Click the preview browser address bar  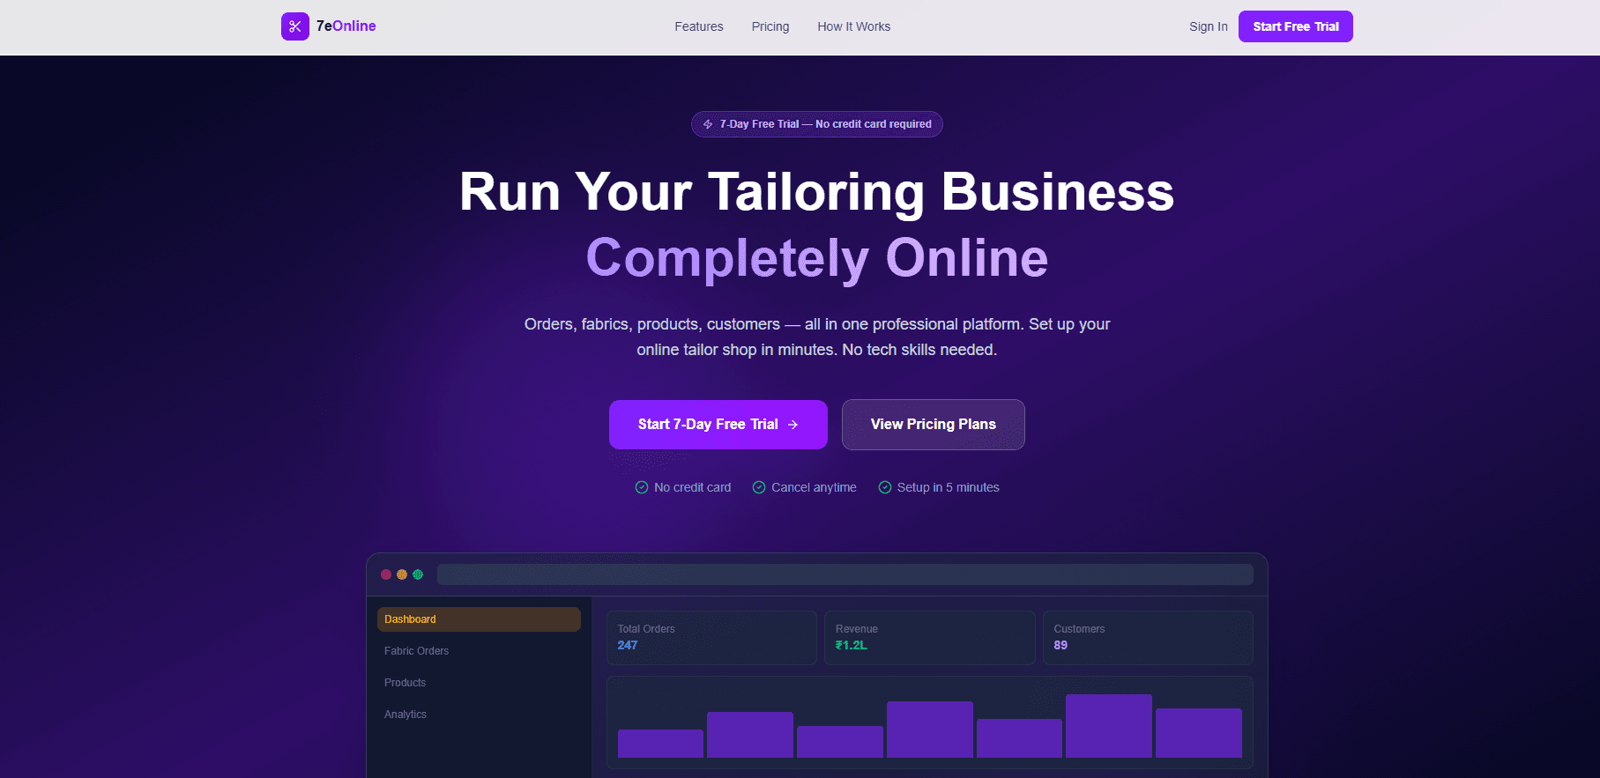[x=845, y=574]
